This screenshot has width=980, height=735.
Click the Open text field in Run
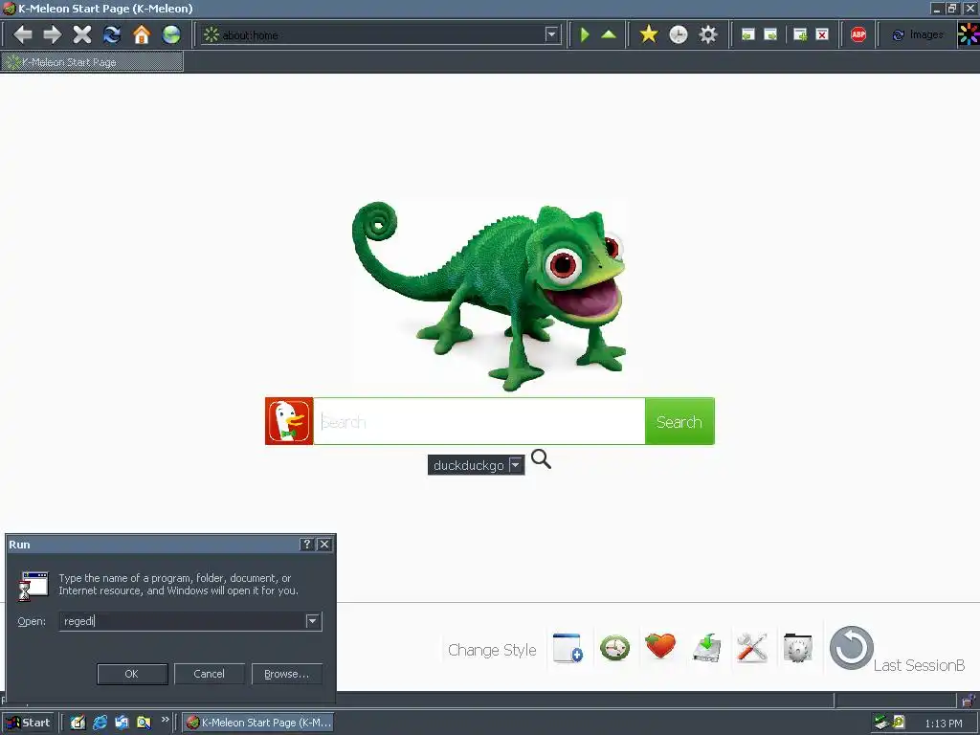coord(182,621)
